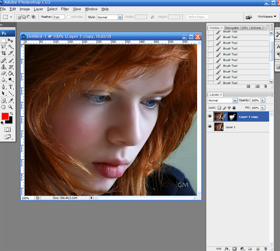Open the Layer menu
280x251 pixels.
pyautogui.click(x=38, y=9)
